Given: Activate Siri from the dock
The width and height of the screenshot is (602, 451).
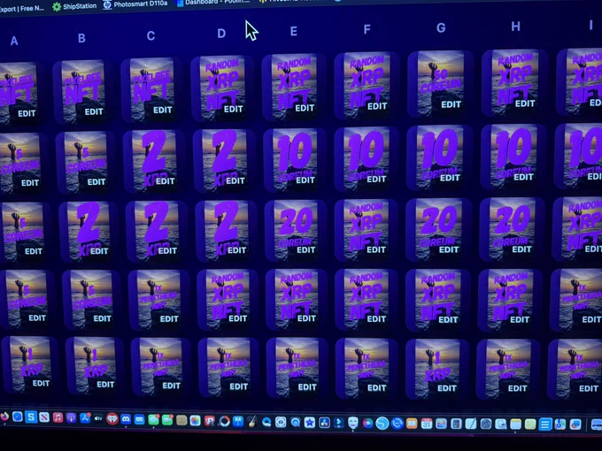Looking at the screenshot, I should [367, 423].
